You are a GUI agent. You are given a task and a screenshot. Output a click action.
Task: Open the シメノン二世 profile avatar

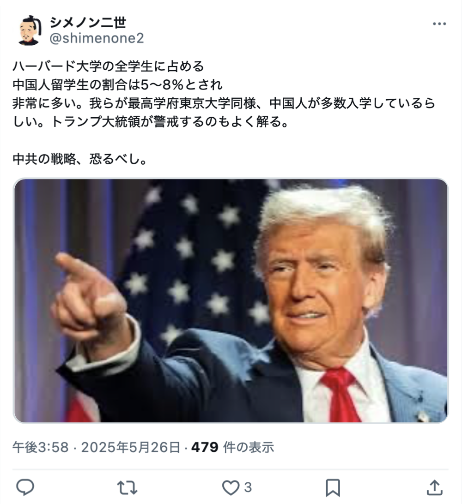(x=30, y=30)
